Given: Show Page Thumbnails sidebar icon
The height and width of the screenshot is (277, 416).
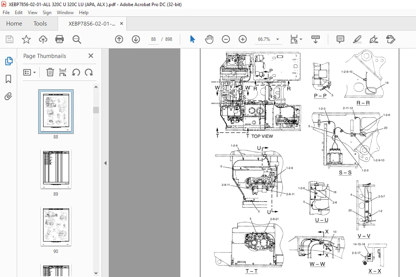Looking at the screenshot, I should pyautogui.click(x=8, y=61).
